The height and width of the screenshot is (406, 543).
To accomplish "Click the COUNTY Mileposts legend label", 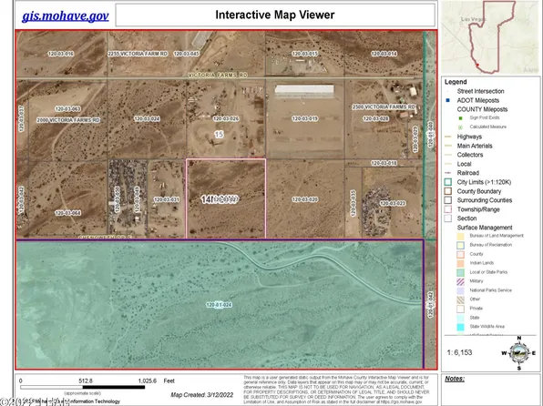I will (x=482, y=109).
